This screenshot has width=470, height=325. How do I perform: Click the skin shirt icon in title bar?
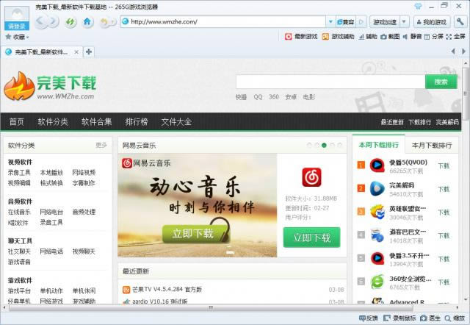(418, 6)
